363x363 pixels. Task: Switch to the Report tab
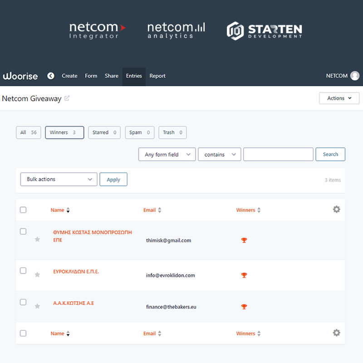click(x=157, y=76)
